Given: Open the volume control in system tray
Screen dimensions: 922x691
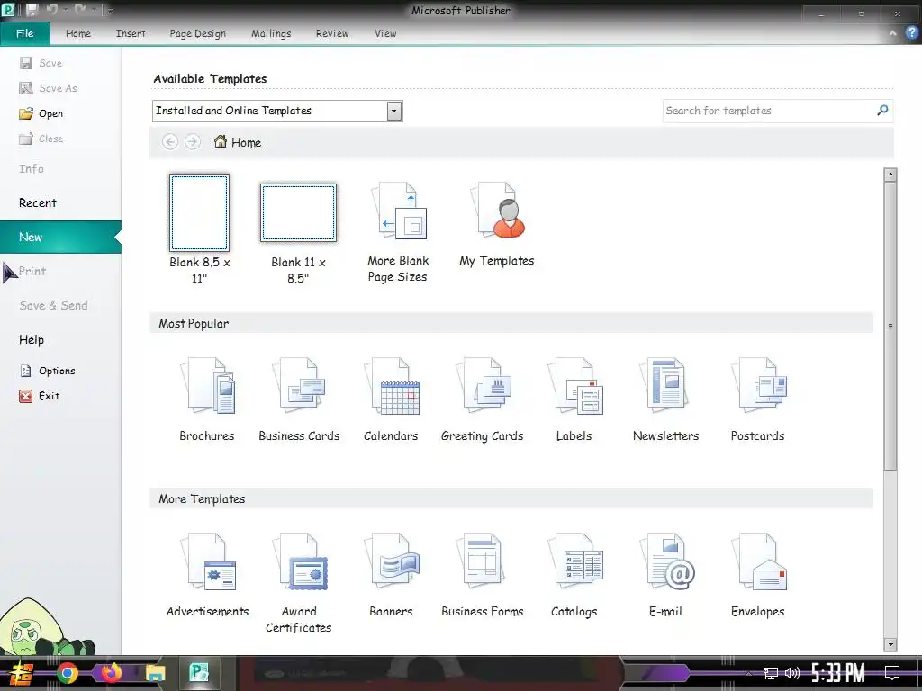Looking at the screenshot, I should pyautogui.click(x=792, y=673).
